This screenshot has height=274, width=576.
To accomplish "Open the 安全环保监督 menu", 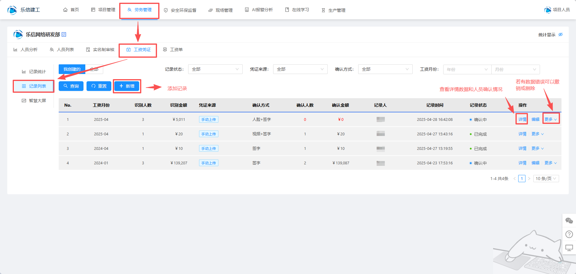I will click(180, 10).
